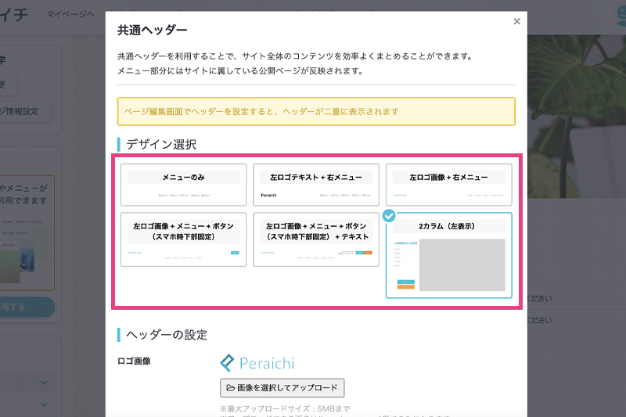Choose the 左ロゴテキスト + 右メニュー design
This screenshot has height=417, width=626.
tap(316, 185)
